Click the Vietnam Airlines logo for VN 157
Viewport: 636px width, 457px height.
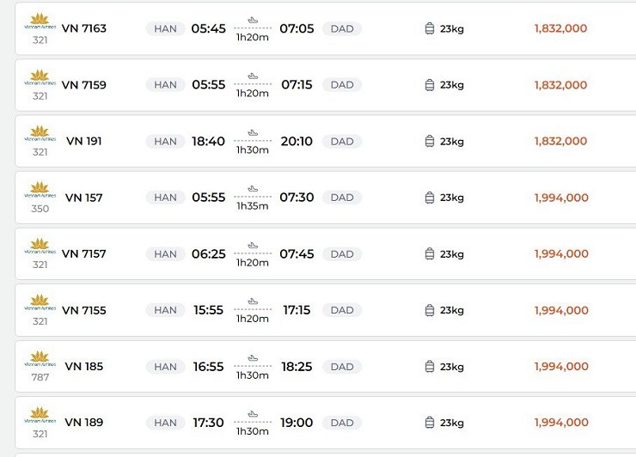(x=40, y=191)
